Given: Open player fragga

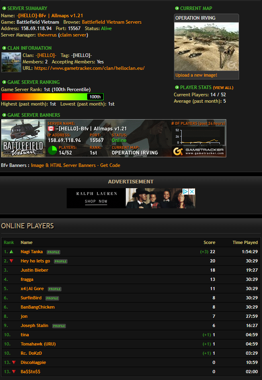Looking at the screenshot, I should (27, 279).
